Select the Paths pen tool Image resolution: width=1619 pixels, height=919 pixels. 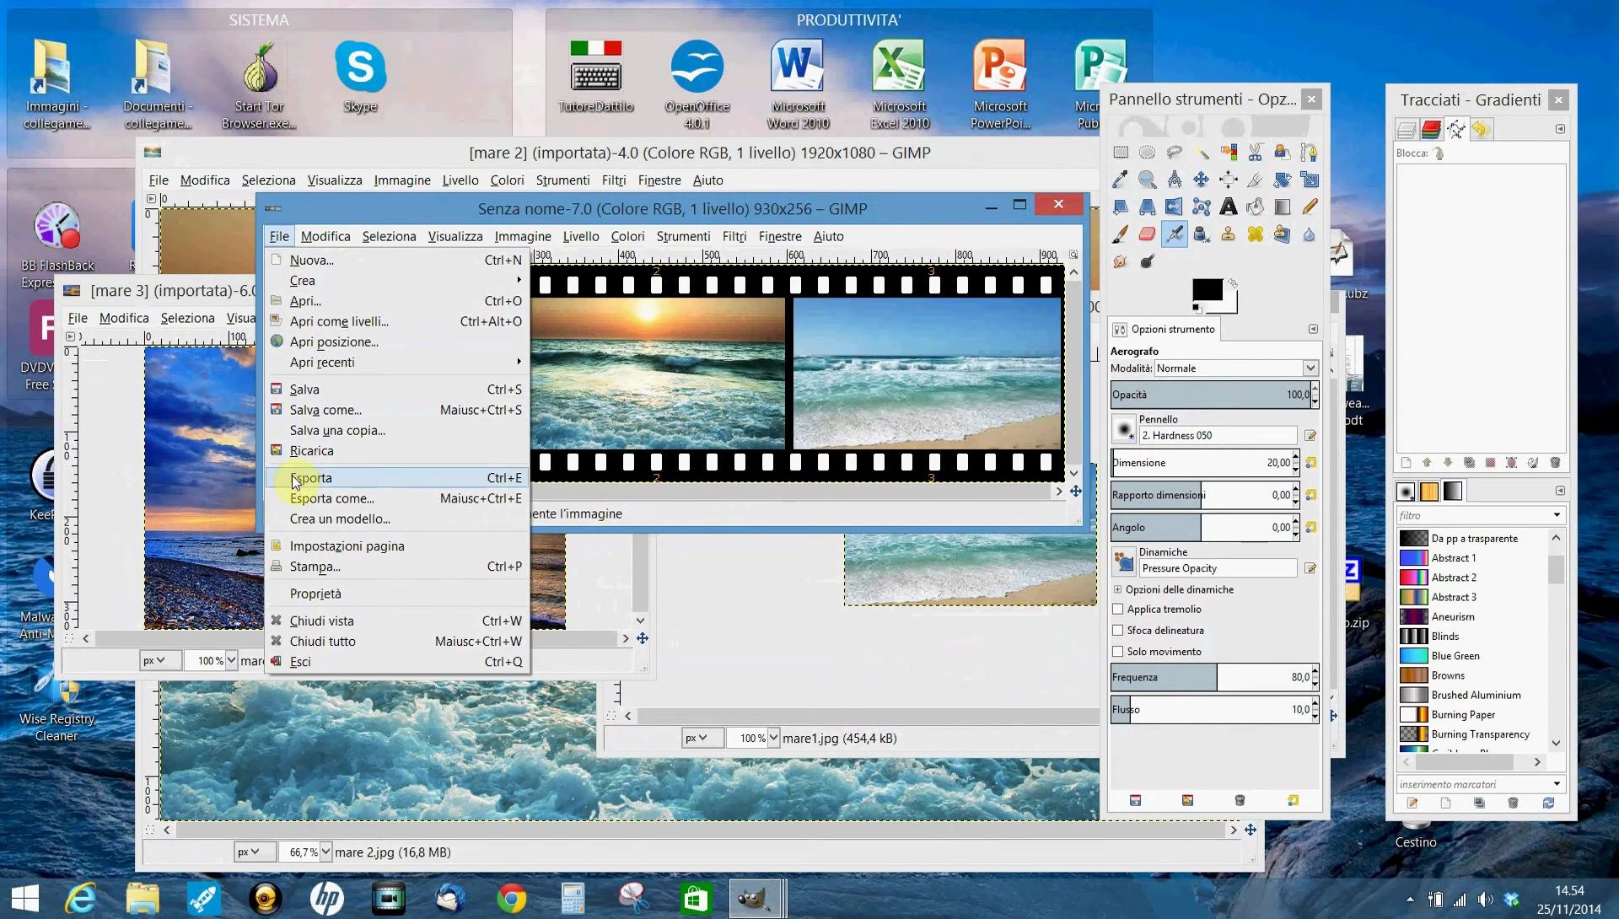pos(1309,153)
